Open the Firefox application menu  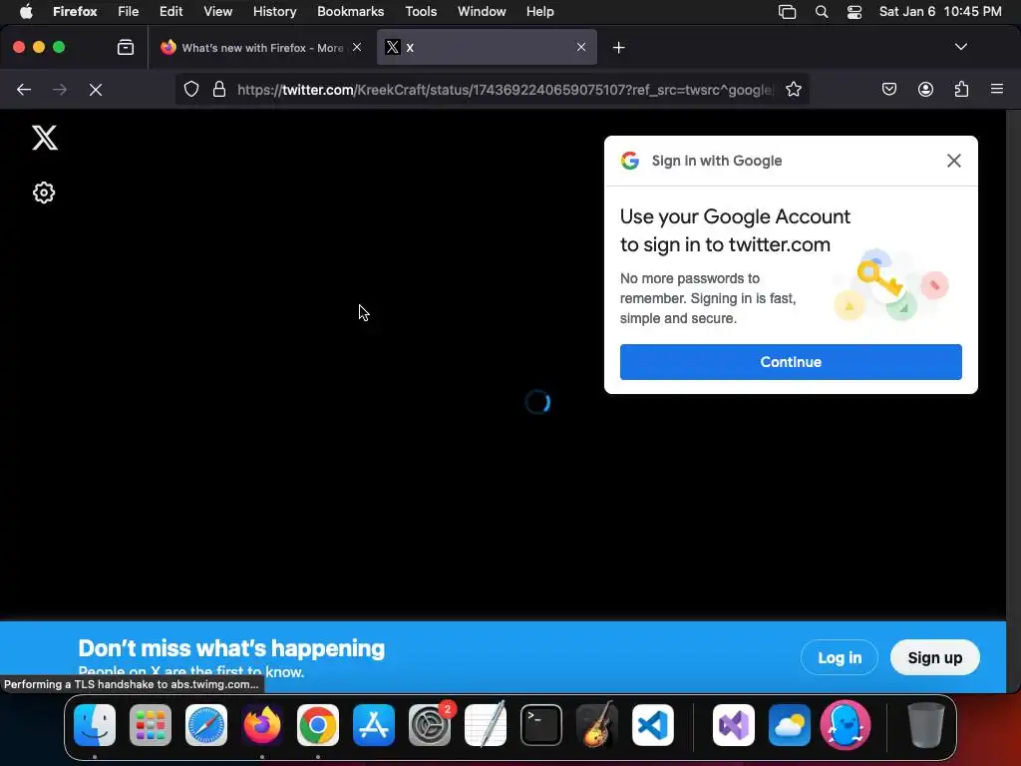(996, 89)
